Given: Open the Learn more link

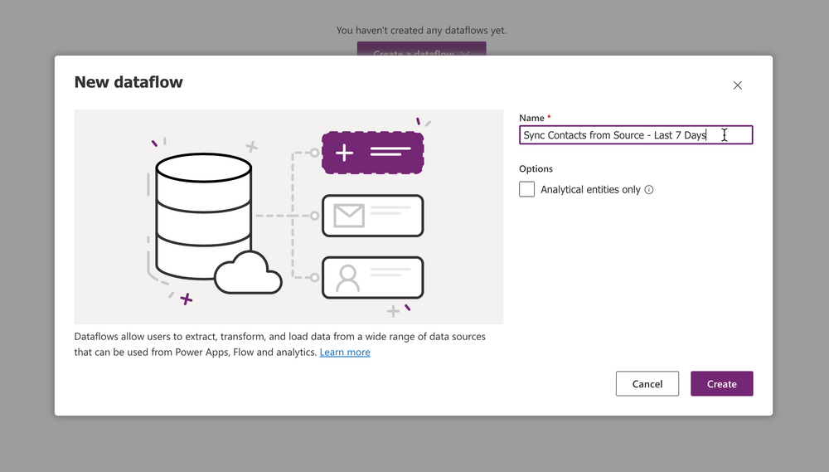Looking at the screenshot, I should click(345, 352).
